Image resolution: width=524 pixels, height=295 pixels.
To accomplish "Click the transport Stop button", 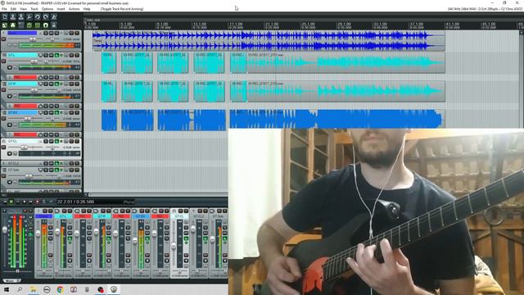I will click(25, 202).
